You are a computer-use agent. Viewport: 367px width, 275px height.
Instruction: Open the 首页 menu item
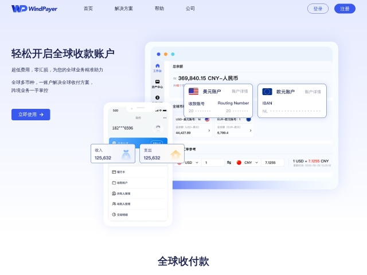pos(88,9)
